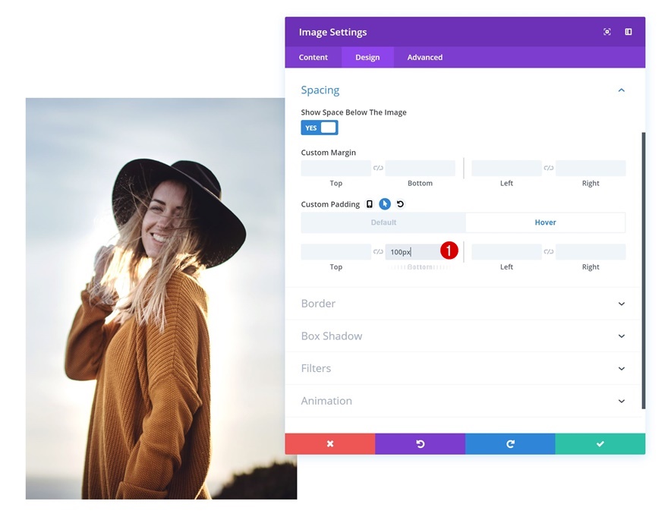This screenshot has width=668, height=517.
Task: Click the Custom Padding label
Action: pyautogui.click(x=330, y=204)
